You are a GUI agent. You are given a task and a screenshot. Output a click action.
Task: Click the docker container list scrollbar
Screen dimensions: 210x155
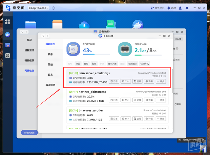pyautogui.click(x=173, y=81)
